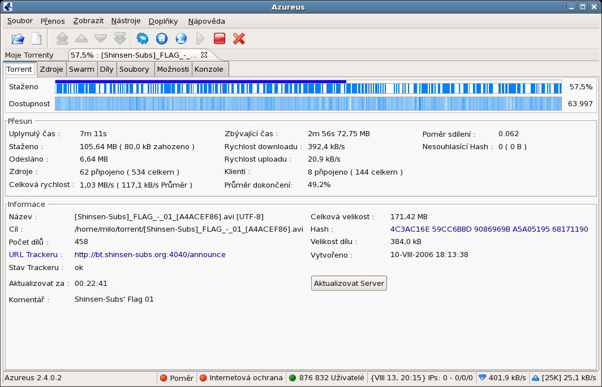
Task: Click the 57,5% completion percentage value
Action: pyautogui.click(x=581, y=87)
